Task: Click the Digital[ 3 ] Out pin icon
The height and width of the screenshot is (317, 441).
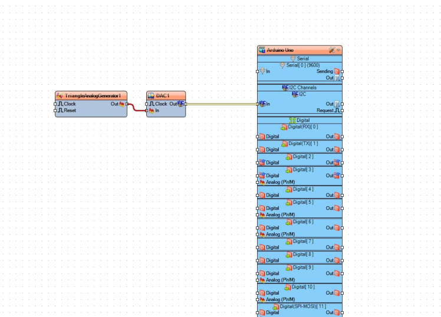Action: pyautogui.click(x=337, y=176)
